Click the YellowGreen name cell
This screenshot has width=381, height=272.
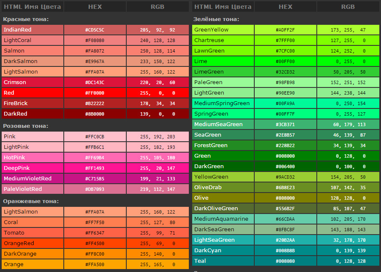click(x=223, y=177)
